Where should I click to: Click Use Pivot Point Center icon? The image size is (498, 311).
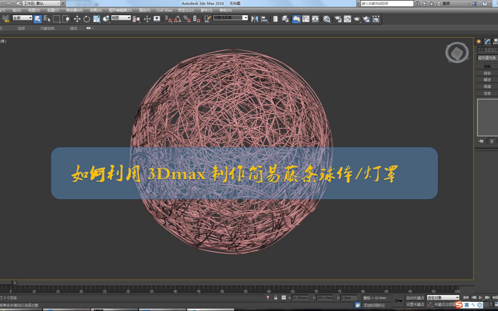(x=137, y=19)
